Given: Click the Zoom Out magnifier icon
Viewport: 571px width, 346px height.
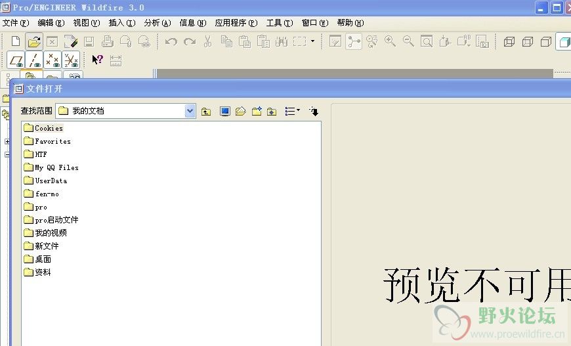Looking at the screenshot, I should pos(408,41).
